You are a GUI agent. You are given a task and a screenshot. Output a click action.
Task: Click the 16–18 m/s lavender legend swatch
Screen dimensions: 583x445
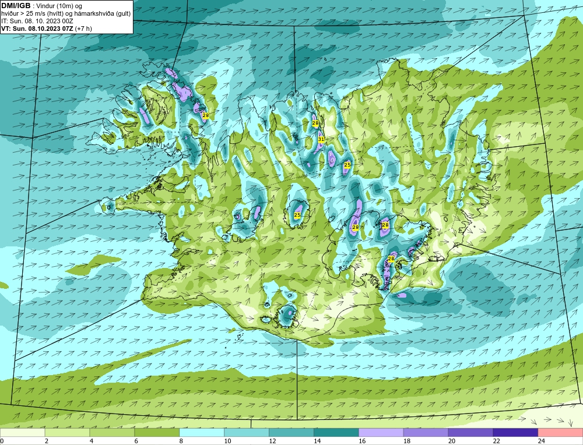381,433
